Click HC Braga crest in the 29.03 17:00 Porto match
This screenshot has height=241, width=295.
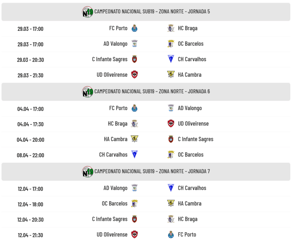pyautogui.click(x=171, y=28)
